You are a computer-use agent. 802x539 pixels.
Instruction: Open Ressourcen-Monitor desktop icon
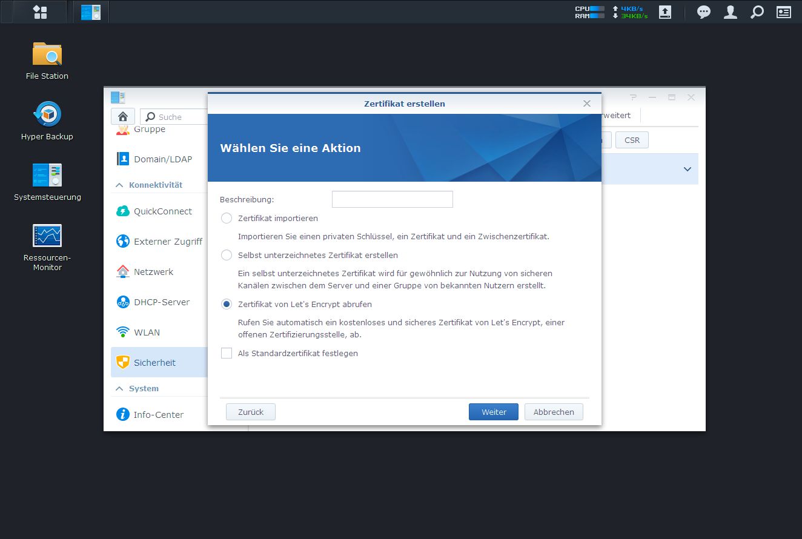(47, 247)
